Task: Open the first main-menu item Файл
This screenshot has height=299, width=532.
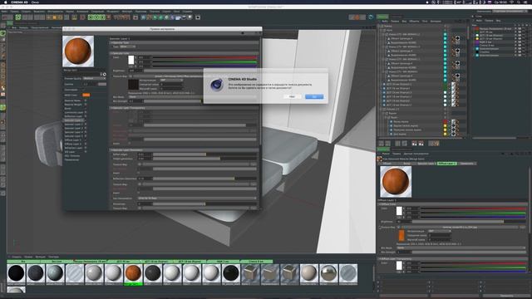Action: [4, 11]
